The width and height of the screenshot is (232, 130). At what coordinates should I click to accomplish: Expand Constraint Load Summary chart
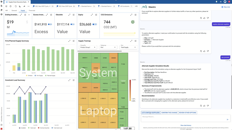69,80
